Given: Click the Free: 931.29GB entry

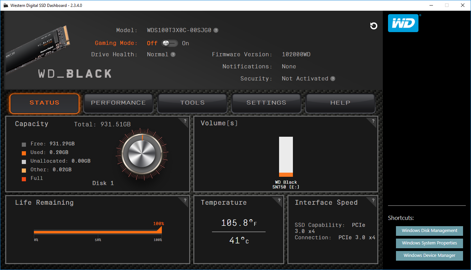Looking at the screenshot, I should [x=53, y=144].
